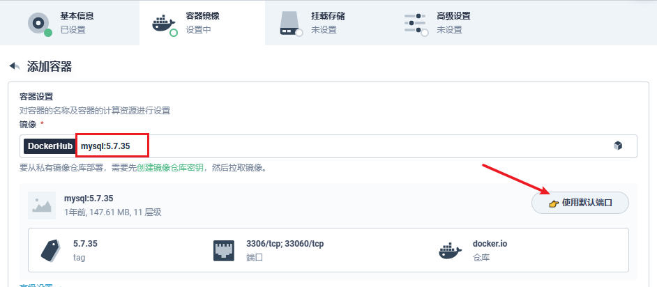Click the pointing hand icon in 使用默认端口
The image size is (657, 287).
click(x=554, y=203)
